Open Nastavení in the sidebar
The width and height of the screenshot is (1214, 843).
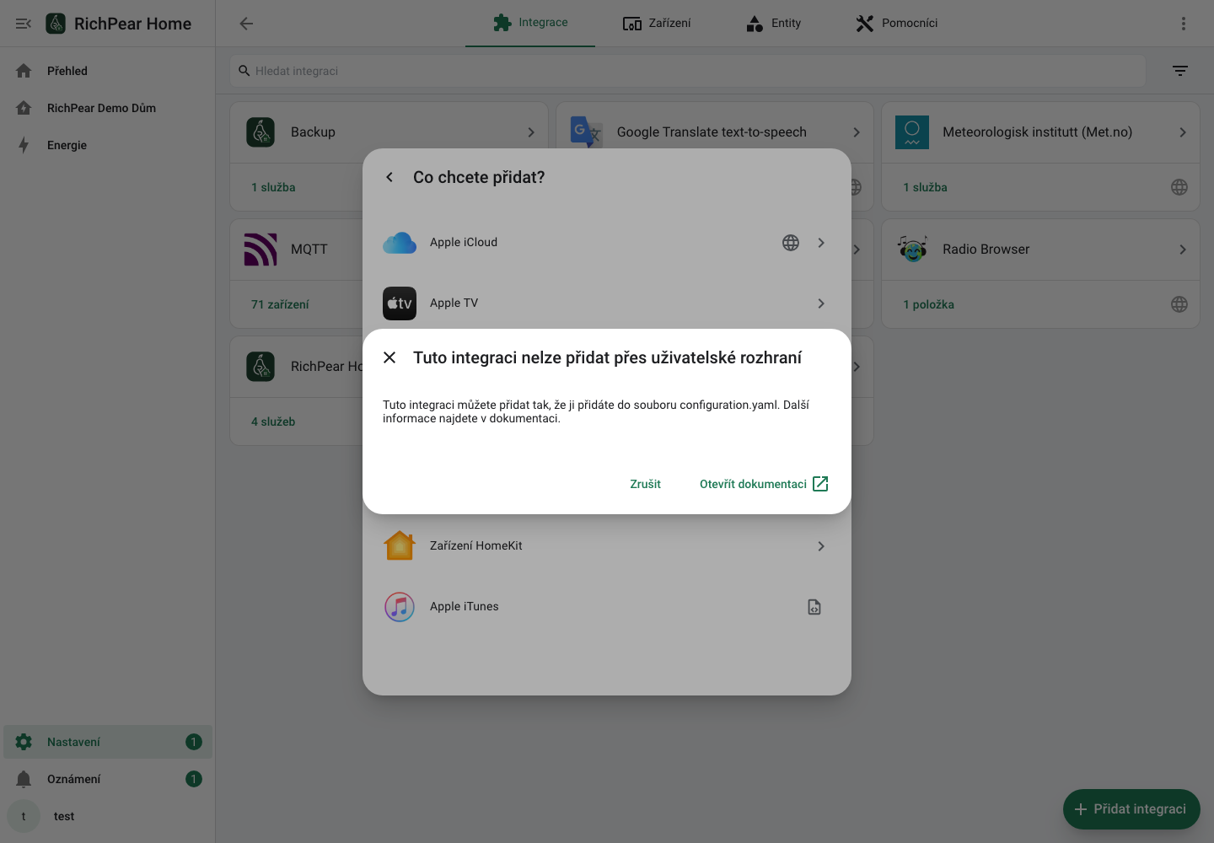[x=108, y=742]
